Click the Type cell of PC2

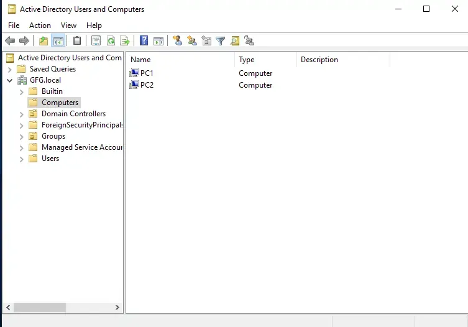[255, 85]
